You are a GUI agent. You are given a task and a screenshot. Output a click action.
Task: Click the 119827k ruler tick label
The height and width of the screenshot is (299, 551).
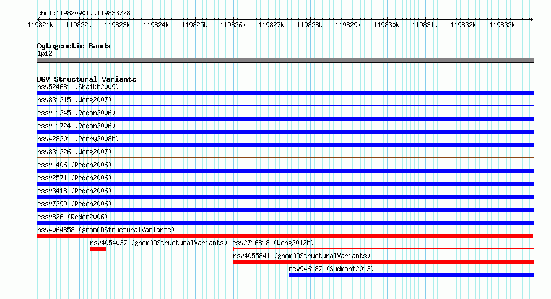271,25
